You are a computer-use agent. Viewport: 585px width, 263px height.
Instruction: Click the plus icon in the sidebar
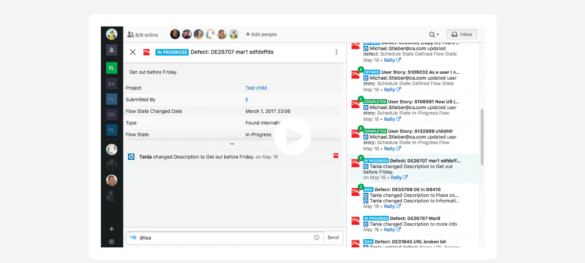point(111,229)
